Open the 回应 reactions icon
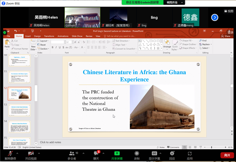The width and height of the screenshot is (236, 162). click(172, 154)
